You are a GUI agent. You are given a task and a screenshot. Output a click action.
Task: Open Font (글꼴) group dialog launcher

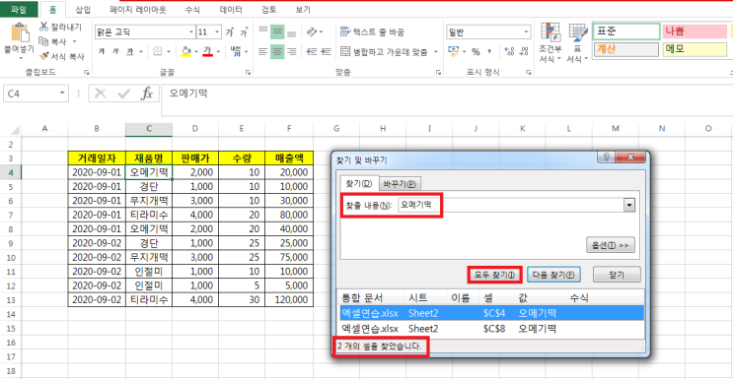click(248, 73)
